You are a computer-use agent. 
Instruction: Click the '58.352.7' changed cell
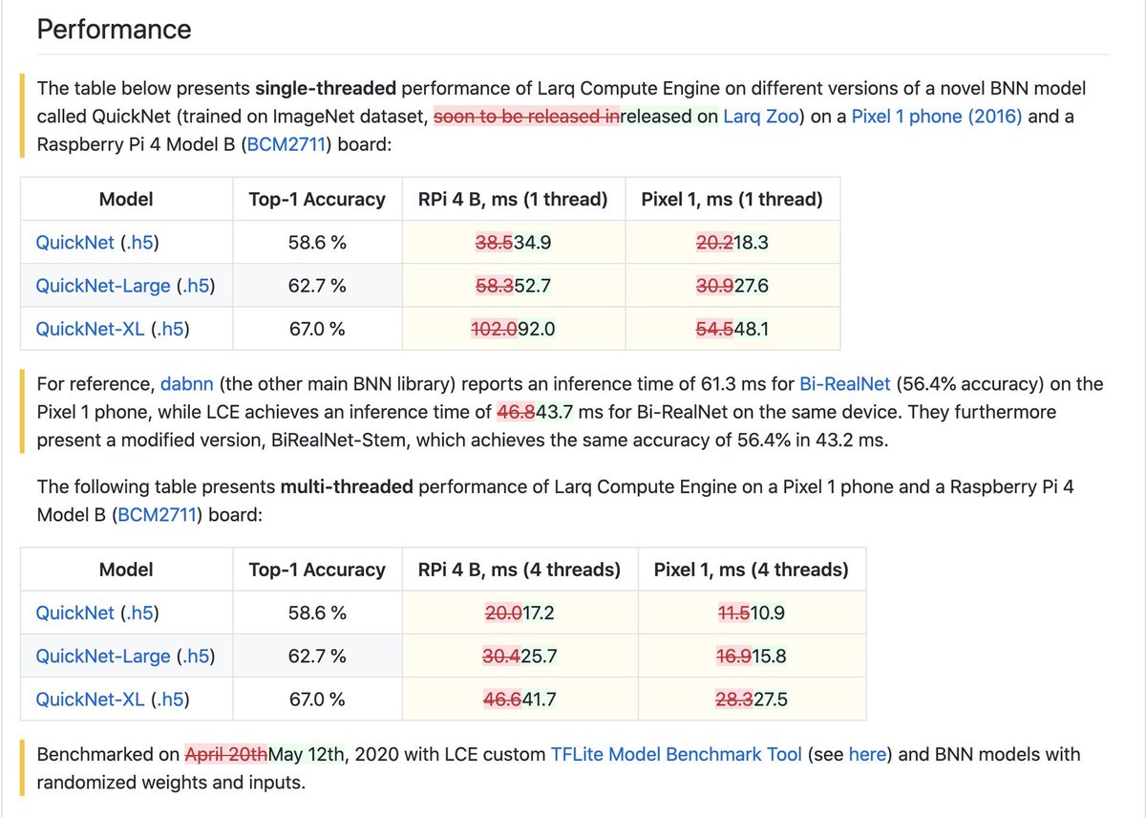[x=514, y=286]
